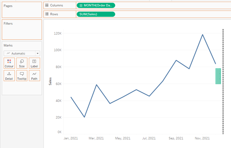This screenshot has height=148, width=231.
Task: Open the Colour marks property
Action: (x=9, y=63)
